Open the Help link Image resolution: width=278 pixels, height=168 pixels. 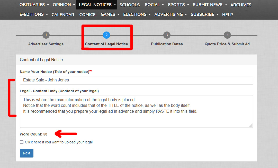click(x=227, y=15)
